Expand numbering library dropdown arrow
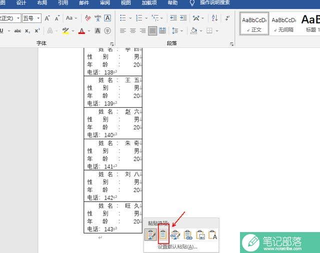Screen dimensions: 320x253 click(x=146, y=18)
